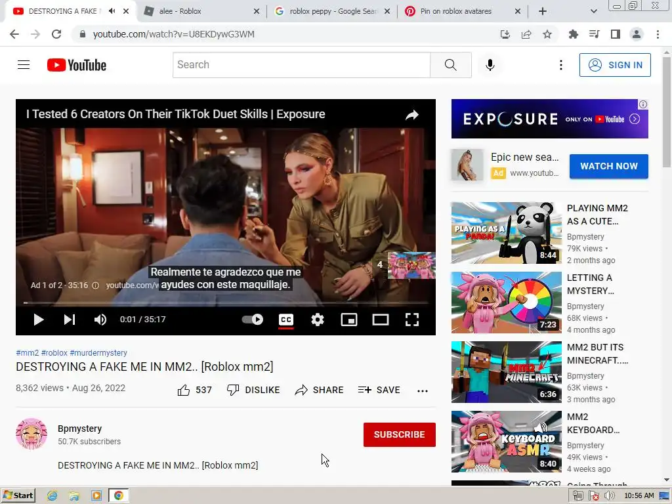Open the SHARE options
This screenshot has width=672, height=504.
coord(320,390)
